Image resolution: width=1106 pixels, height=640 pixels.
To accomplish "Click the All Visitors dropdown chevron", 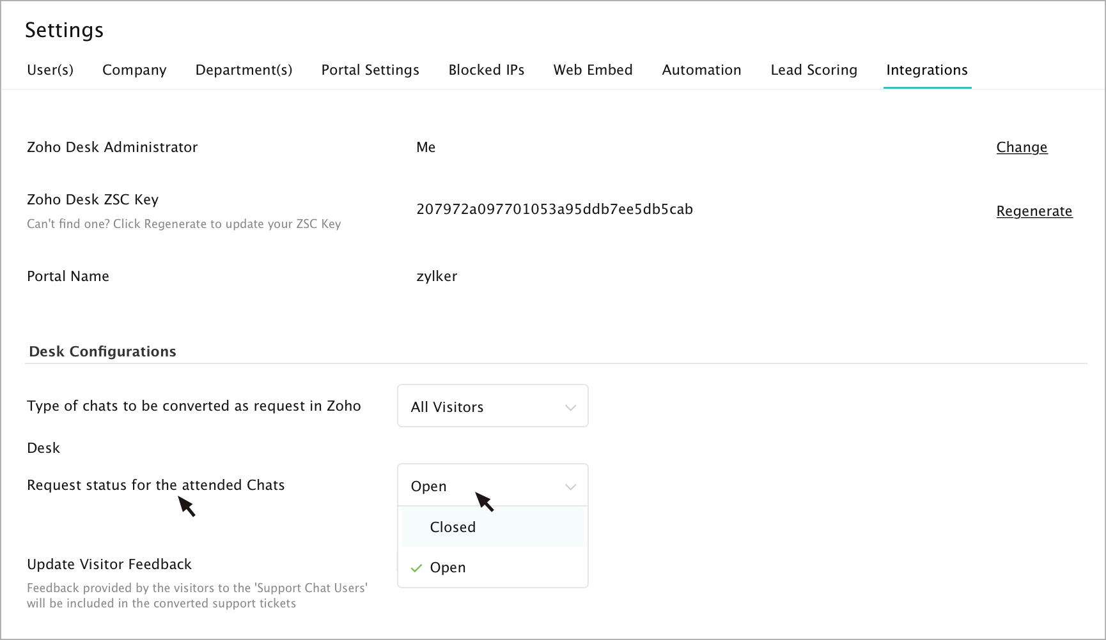I will [x=570, y=408].
